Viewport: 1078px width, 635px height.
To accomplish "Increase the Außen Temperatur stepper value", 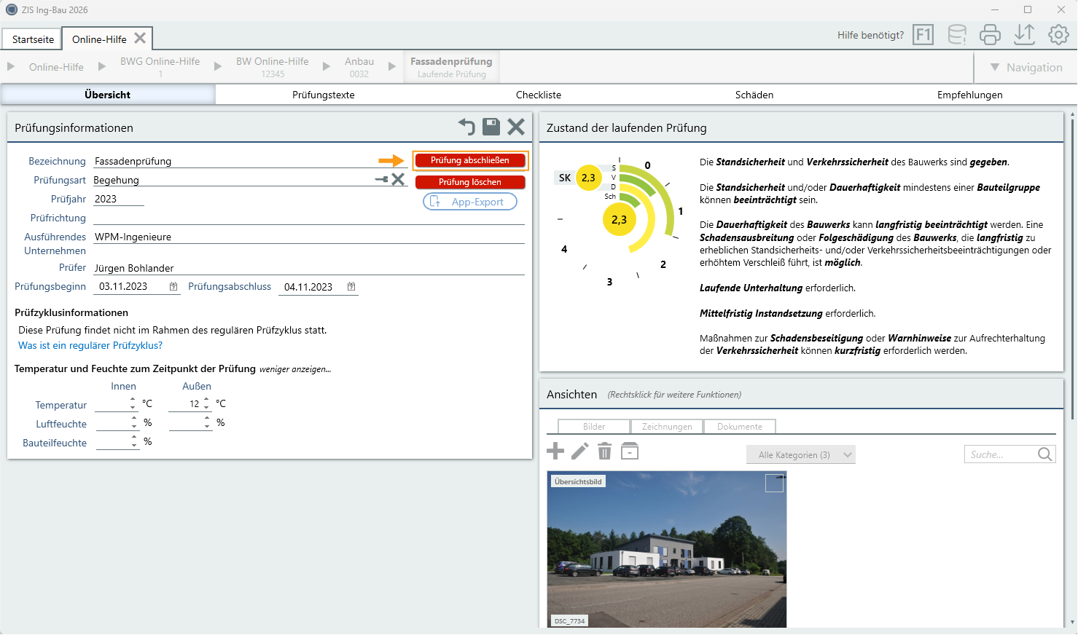I will [207, 399].
